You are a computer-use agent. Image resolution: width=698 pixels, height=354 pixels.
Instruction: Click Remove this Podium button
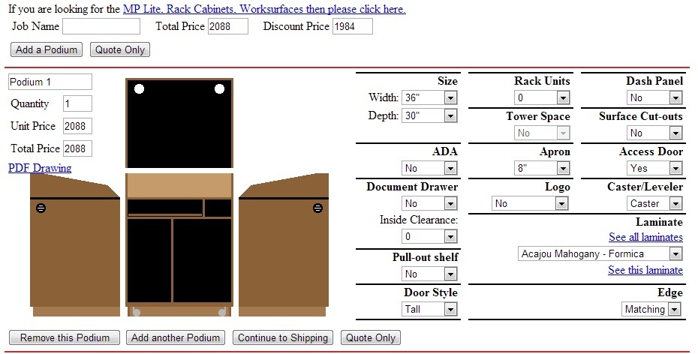click(65, 337)
